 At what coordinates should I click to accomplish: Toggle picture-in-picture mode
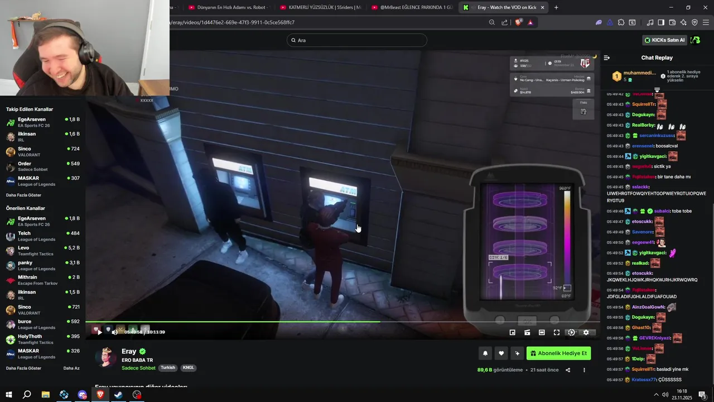pos(513,332)
